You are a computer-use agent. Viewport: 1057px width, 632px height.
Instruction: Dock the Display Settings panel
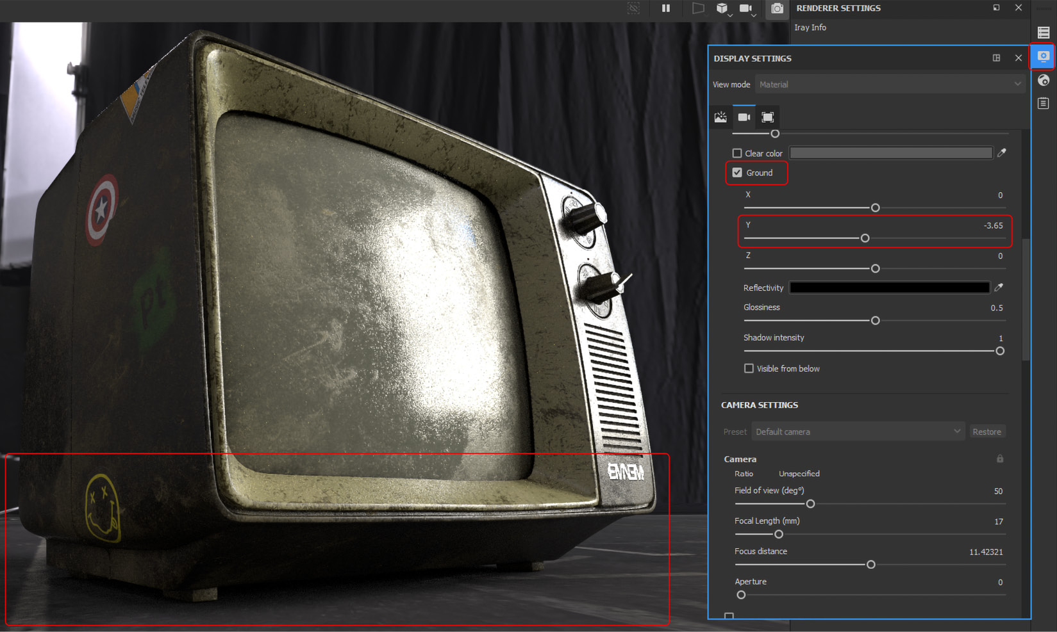997,58
